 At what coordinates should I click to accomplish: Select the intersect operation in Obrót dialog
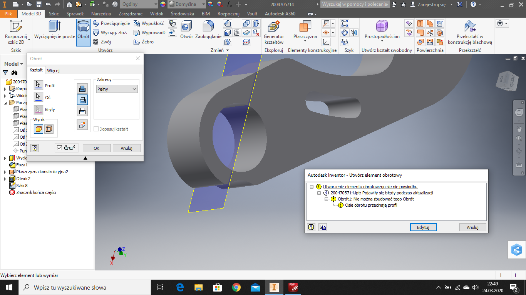click(82, 111)
